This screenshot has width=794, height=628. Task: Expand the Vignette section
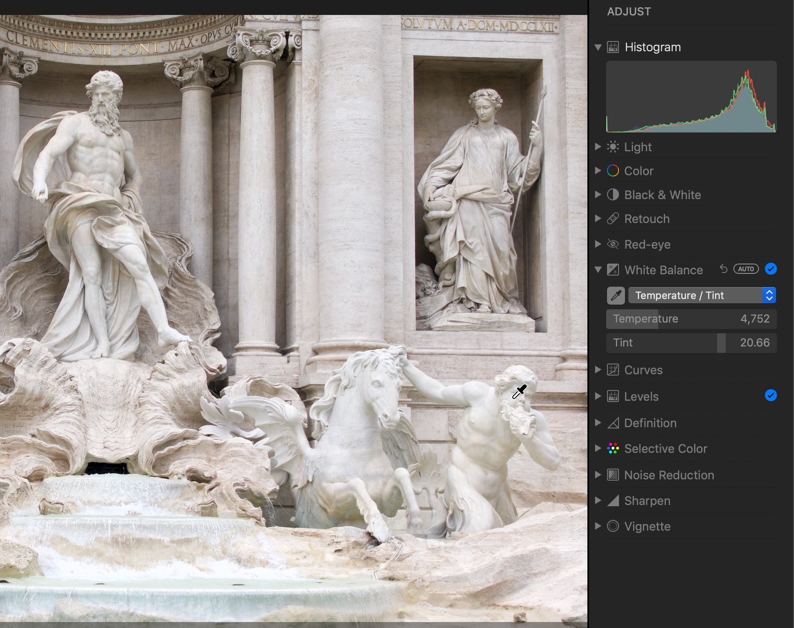(598, 526)
